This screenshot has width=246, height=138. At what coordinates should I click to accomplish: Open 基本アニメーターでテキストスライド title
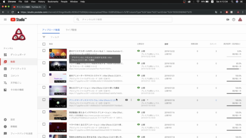(96, 76)
